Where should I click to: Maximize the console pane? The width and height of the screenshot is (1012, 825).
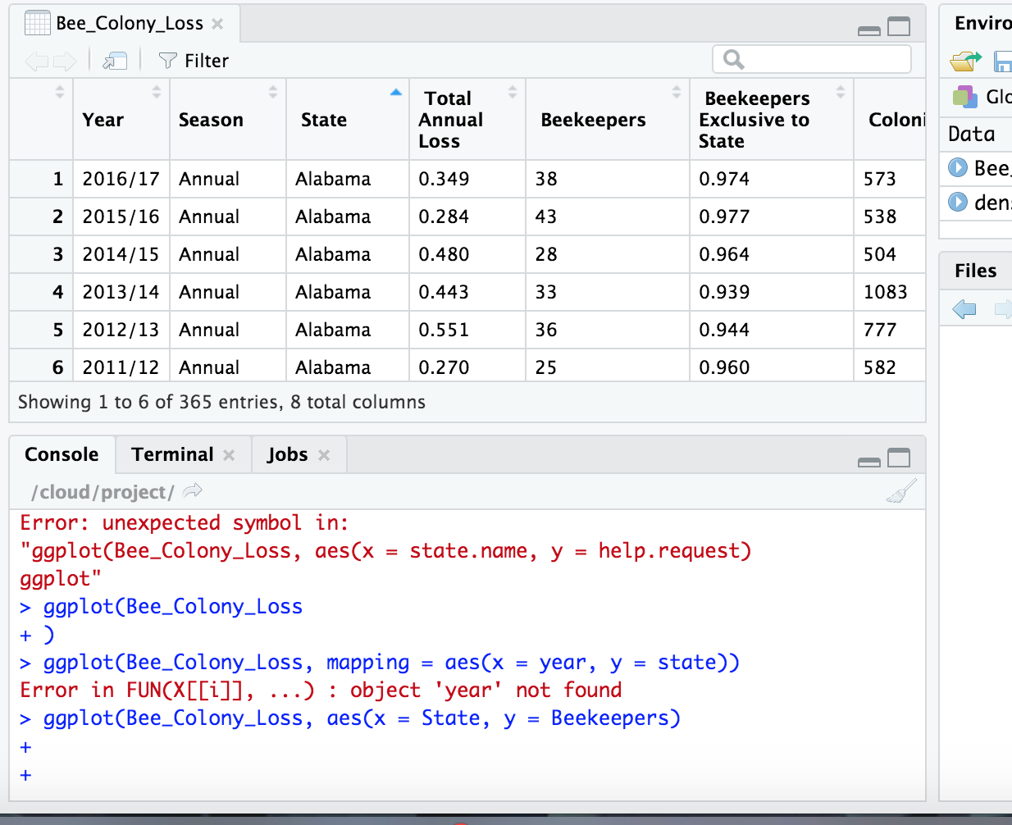[x=899, y=458]
